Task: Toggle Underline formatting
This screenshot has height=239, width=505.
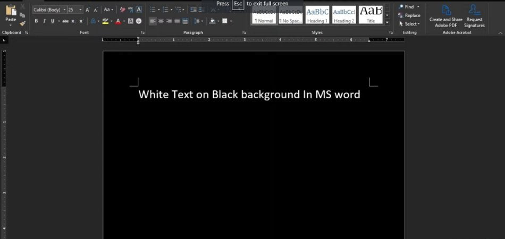Action: click(x=53, y=21)
